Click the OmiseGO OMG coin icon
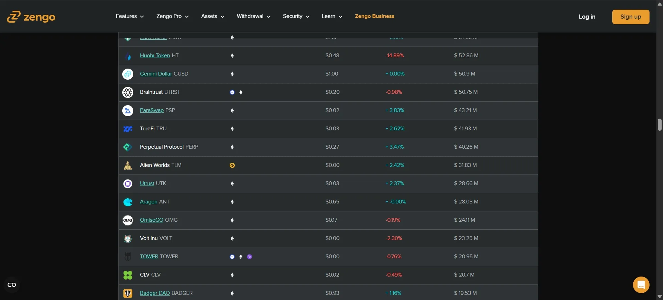 (x=128, y=220)
